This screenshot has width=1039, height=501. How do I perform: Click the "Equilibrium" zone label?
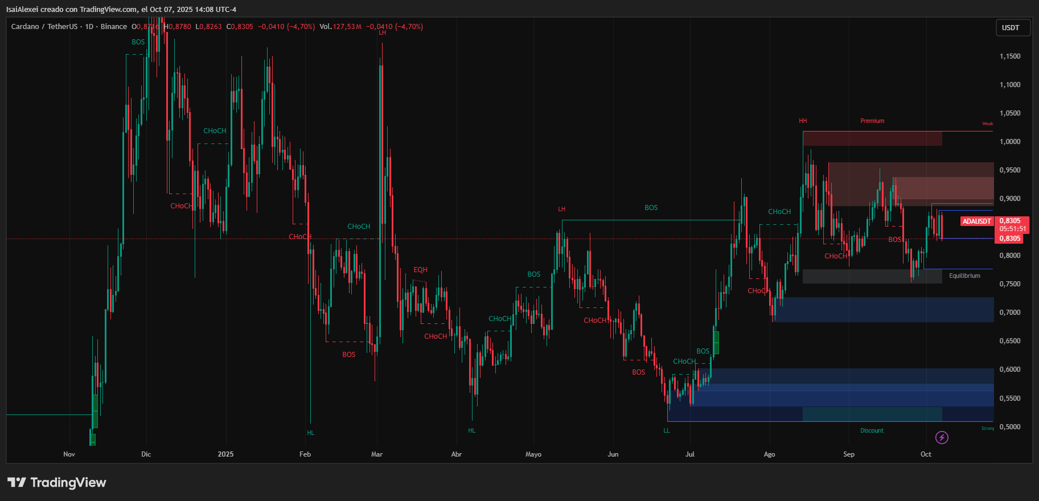[x=964, y=276]
